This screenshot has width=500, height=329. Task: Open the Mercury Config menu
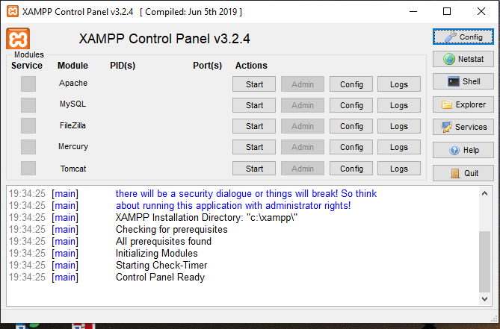click(351, 147)
